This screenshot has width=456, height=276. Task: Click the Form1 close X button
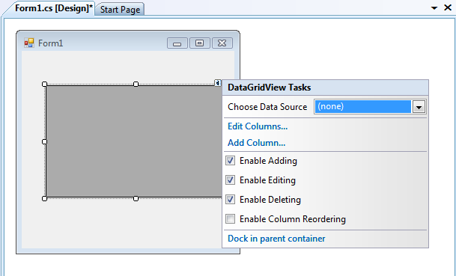point(222,43)
